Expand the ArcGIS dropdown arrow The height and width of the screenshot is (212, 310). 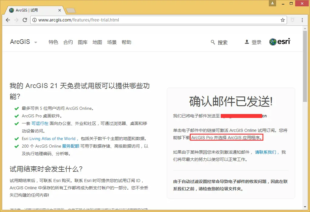coord(36,42)
